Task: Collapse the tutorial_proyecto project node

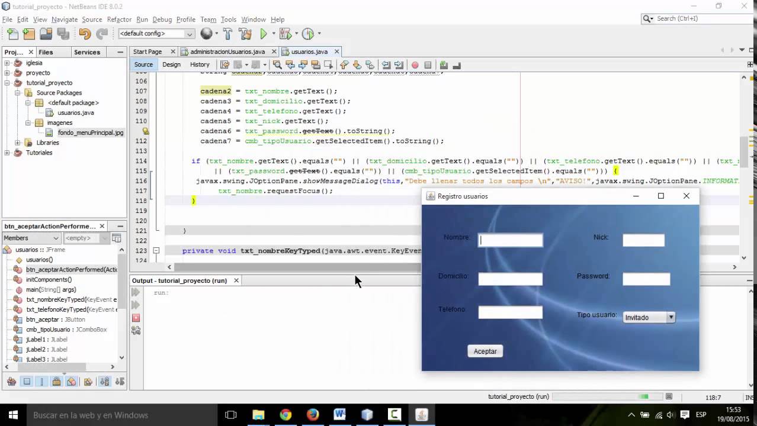Action: click(x=7, y=83)
